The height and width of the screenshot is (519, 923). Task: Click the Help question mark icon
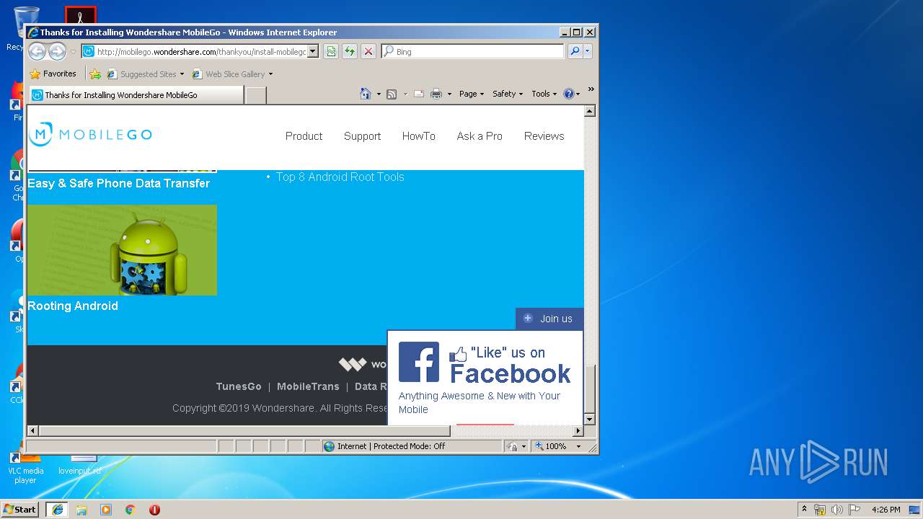point(568,94)
